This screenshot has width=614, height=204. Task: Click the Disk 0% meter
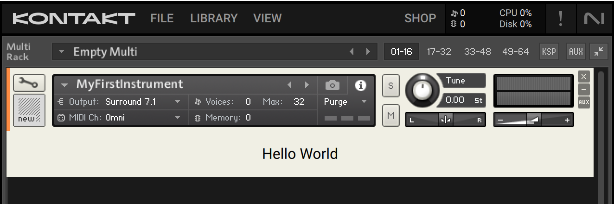tap(516, 24)
